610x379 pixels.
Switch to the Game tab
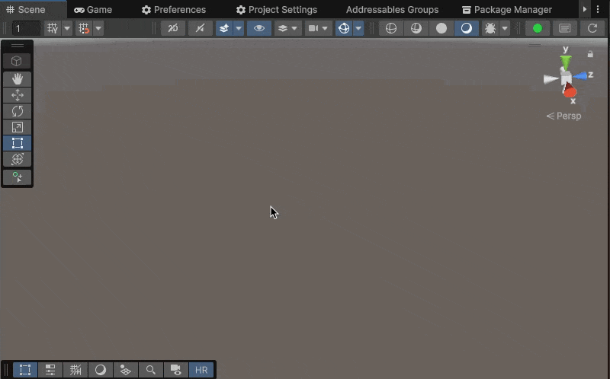(x=93, y=10)
